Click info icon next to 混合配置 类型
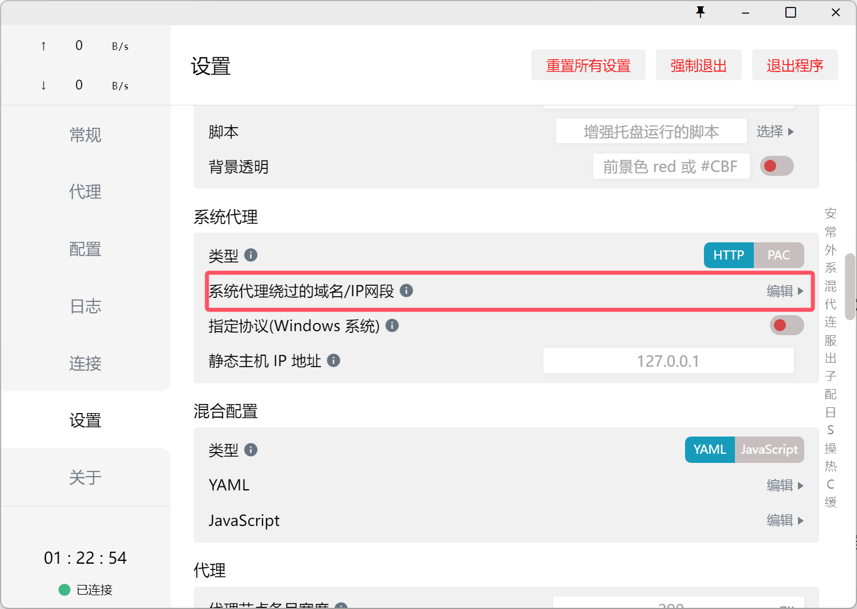This screenshot has height=609, width=857. click(251, 450)
